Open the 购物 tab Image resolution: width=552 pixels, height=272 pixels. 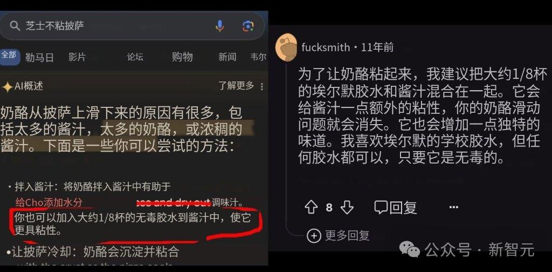click(x=182, y=57)
